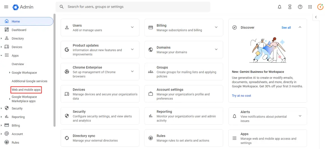The image size is (325, 149).
Task: Click the search magnifier icon
Action: (62, 7)
